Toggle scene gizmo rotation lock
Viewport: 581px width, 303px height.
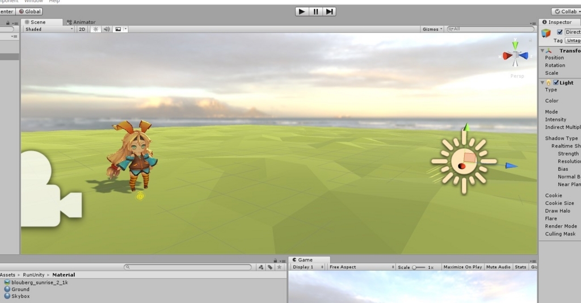click(x=531, y=40)
